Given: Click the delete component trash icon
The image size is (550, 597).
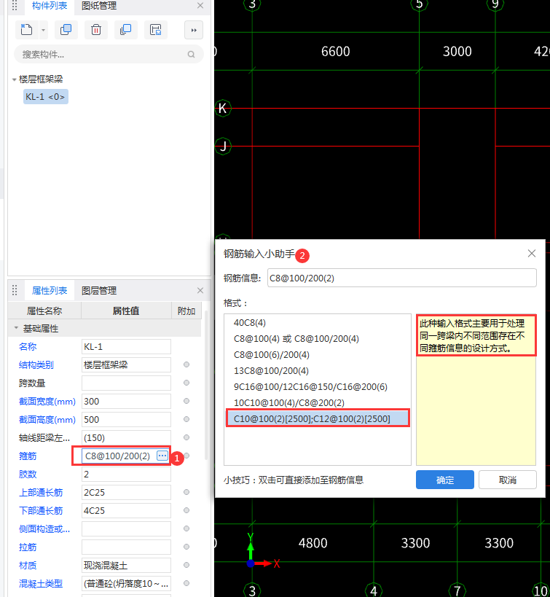Looking at the screenshot, I should coord(96,30).
